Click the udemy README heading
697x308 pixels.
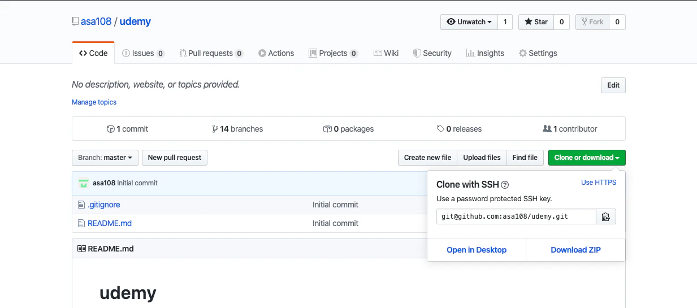128,293
